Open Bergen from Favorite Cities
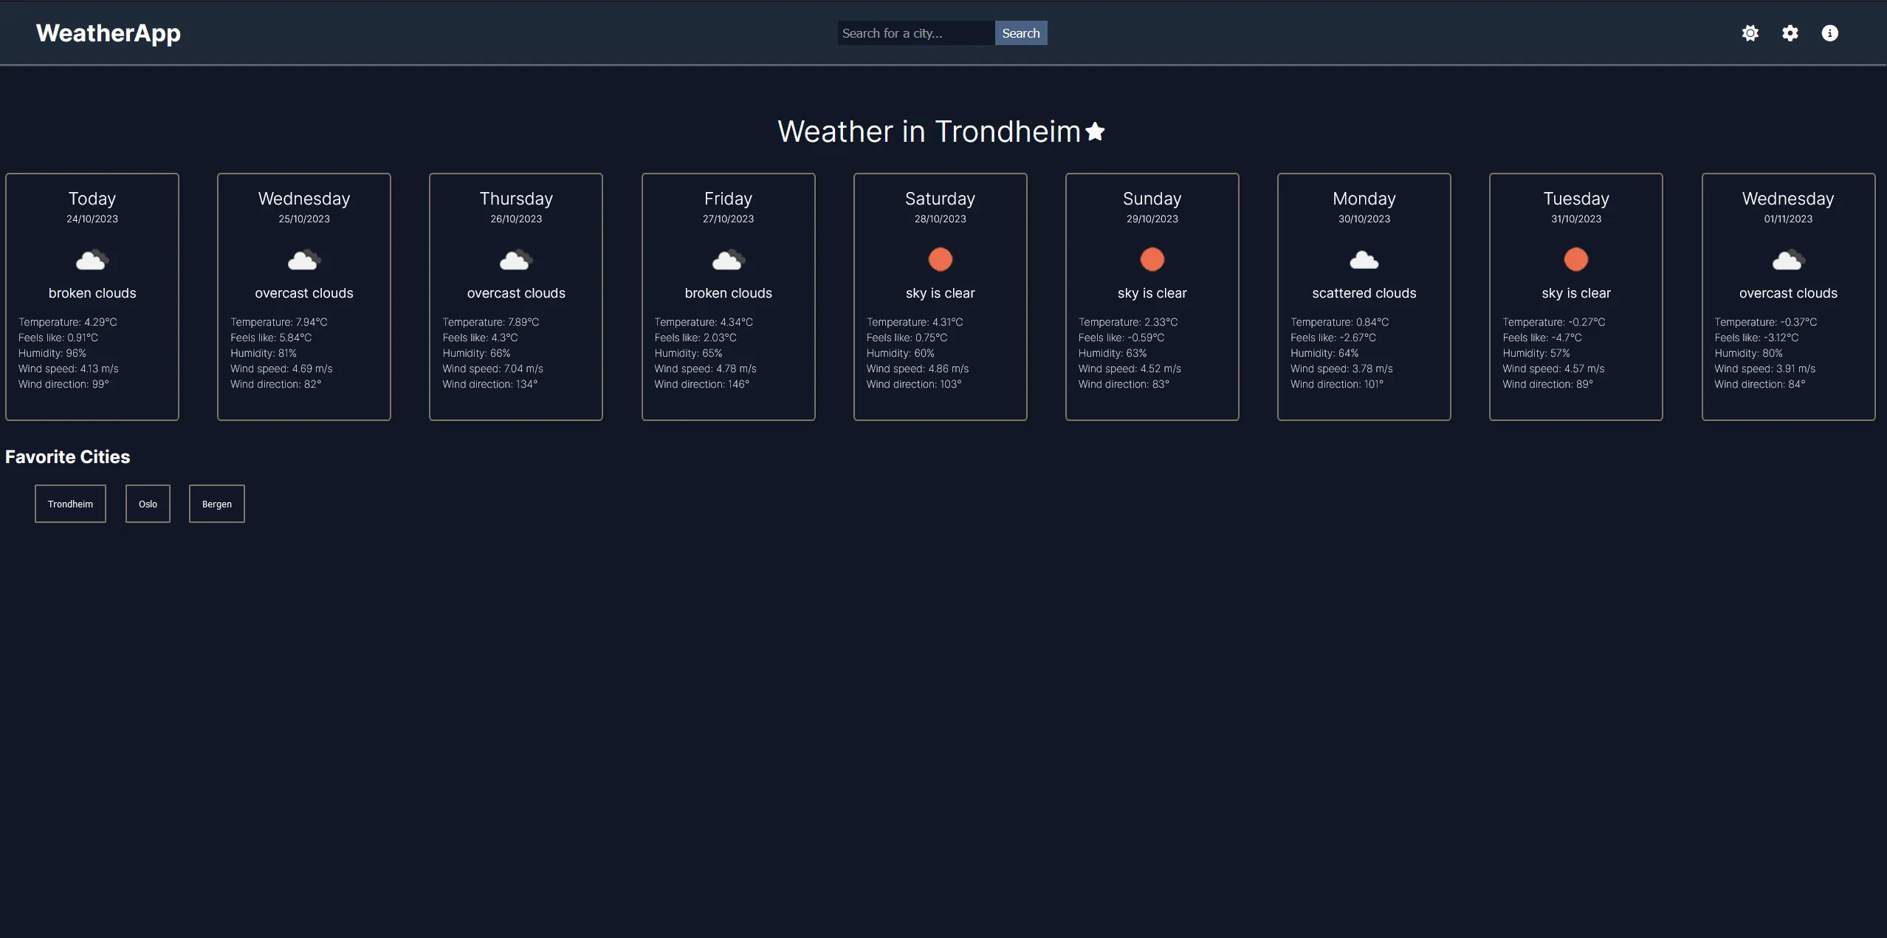 click(216, 503)
